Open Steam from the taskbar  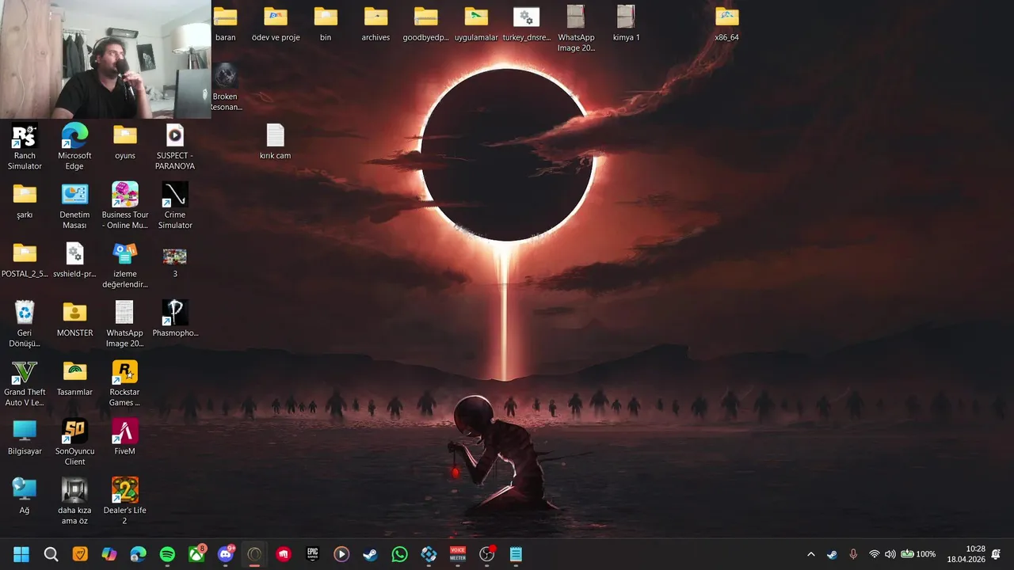click(371, 554)
